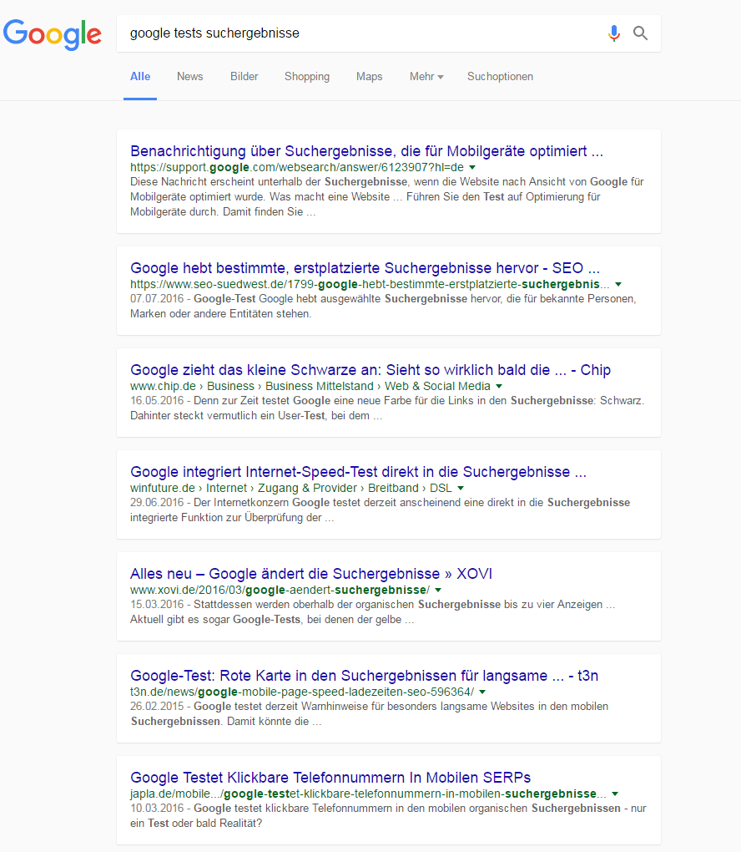Expand arrow next to winfuture.de breadcrumb

click(x=461, y=488)
